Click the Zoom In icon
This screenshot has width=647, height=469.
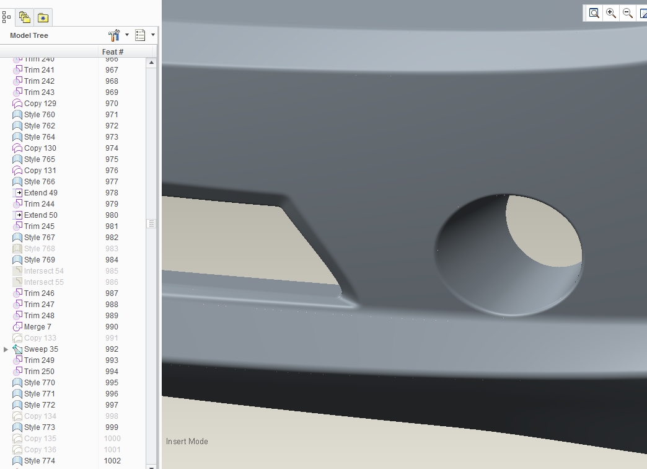click(611, 13)
